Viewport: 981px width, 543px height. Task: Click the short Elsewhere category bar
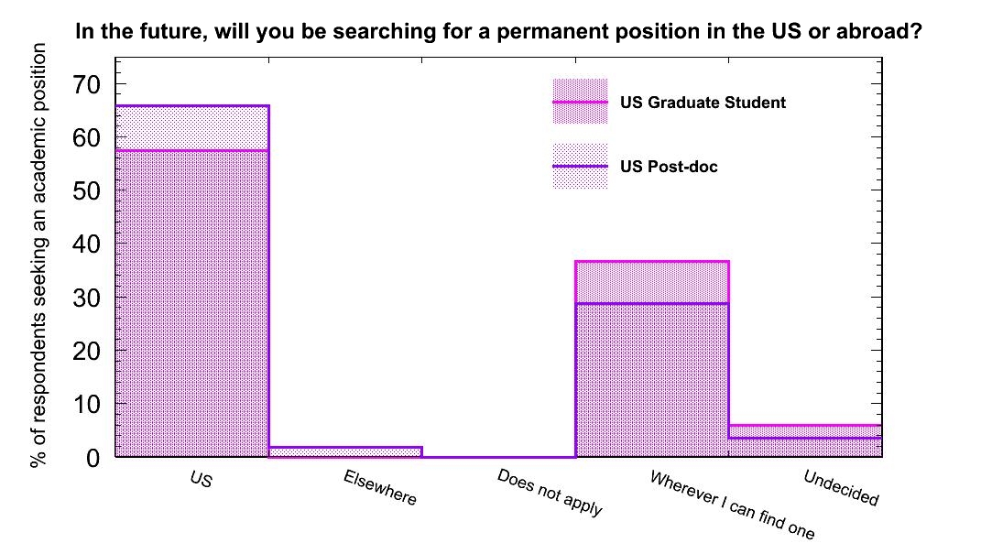[x=345, y=451]
